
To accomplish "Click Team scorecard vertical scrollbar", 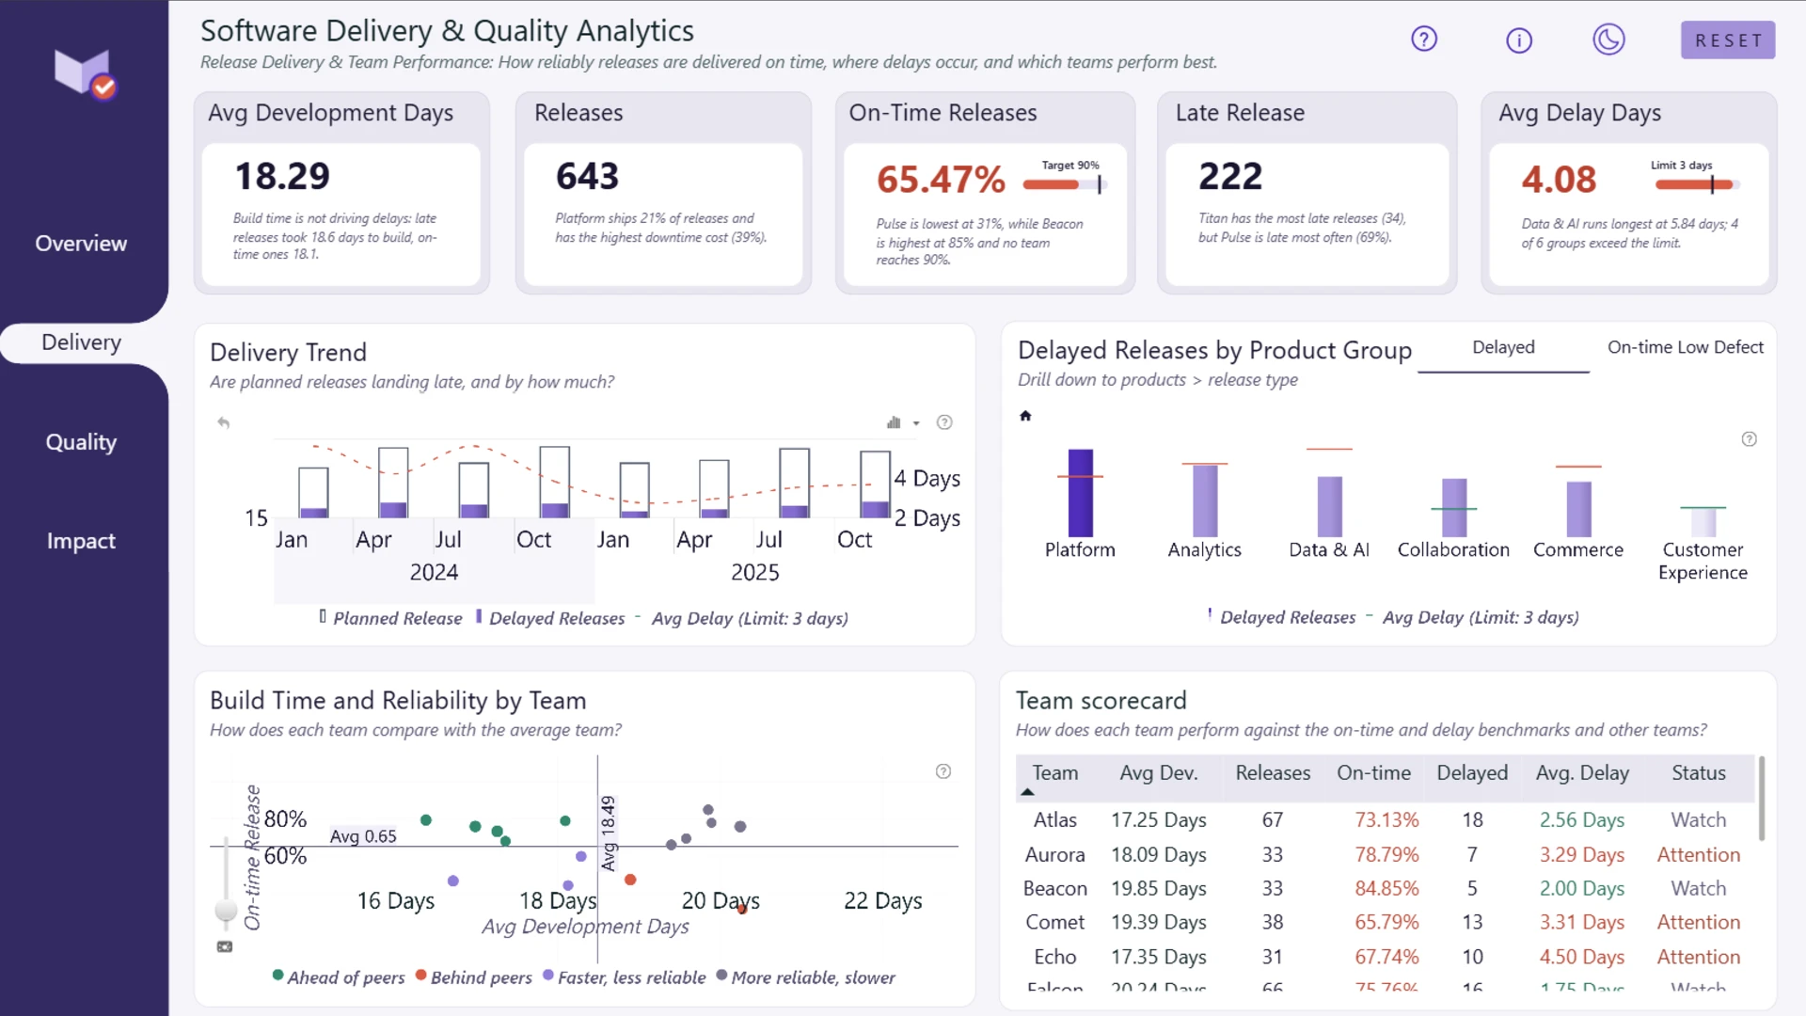I will tap(1761, 798).
